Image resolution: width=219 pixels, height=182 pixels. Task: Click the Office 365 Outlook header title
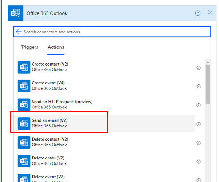coord(47,13)
